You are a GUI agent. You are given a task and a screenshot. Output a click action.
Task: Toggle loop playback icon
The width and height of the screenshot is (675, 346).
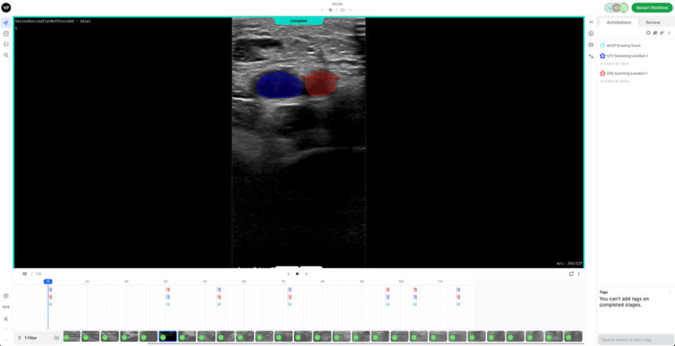pos(572,274)
